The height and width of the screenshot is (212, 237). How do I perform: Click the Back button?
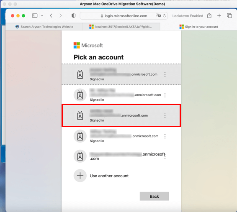coord(155,196)
